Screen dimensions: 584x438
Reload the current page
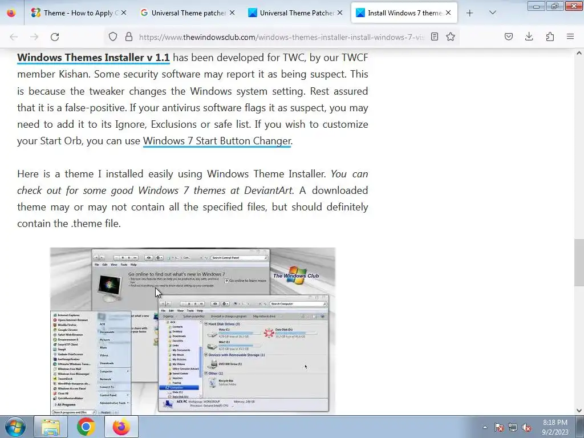[55, 37]
